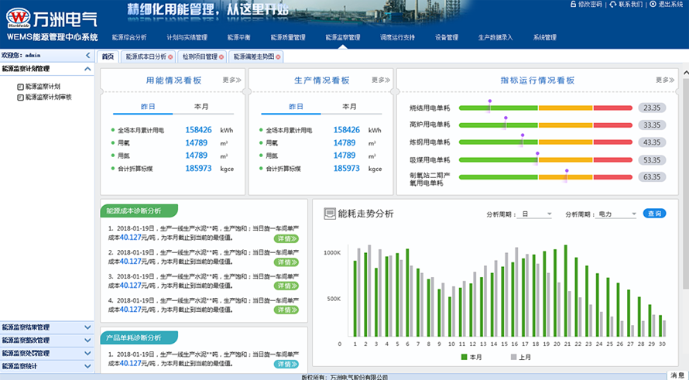Toggle 本月 series in the chart legend

point(471,357)
